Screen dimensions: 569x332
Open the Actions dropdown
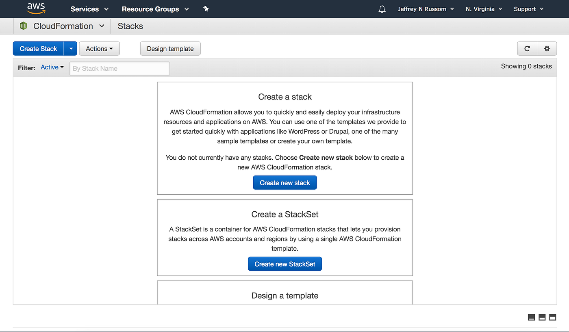point(99,48)
